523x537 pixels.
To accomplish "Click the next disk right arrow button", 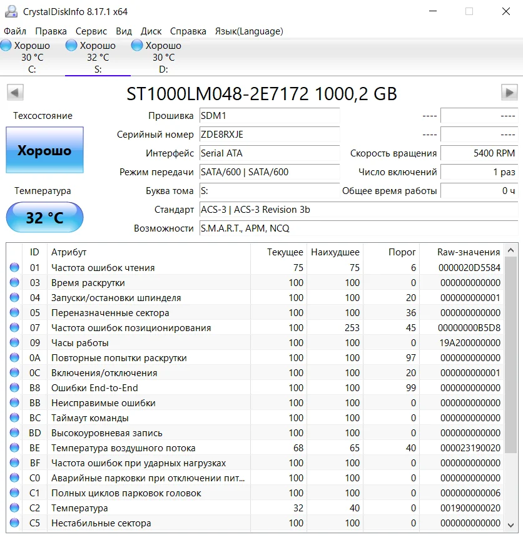I will pyautogui.click(x=509, y=93).
